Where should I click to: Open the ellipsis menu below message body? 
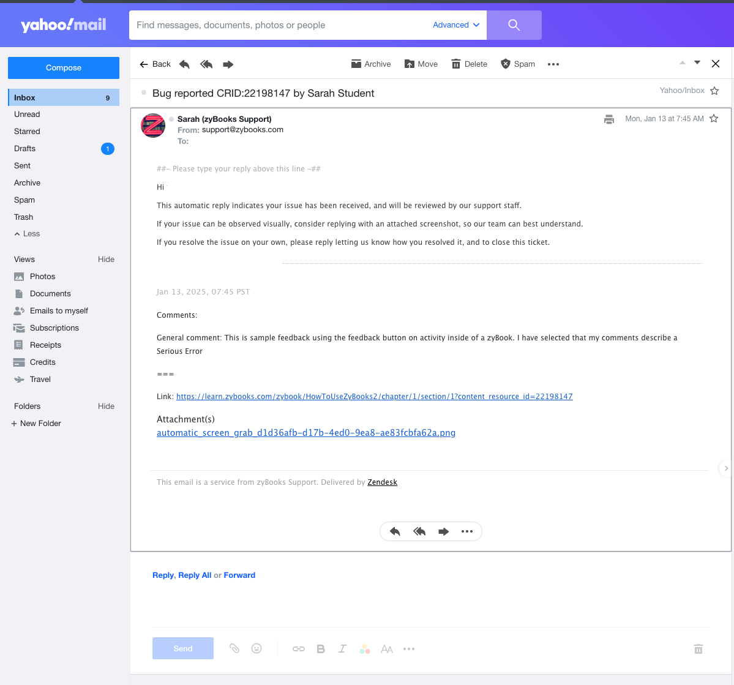pyautogui.click(x=467, y=531)
